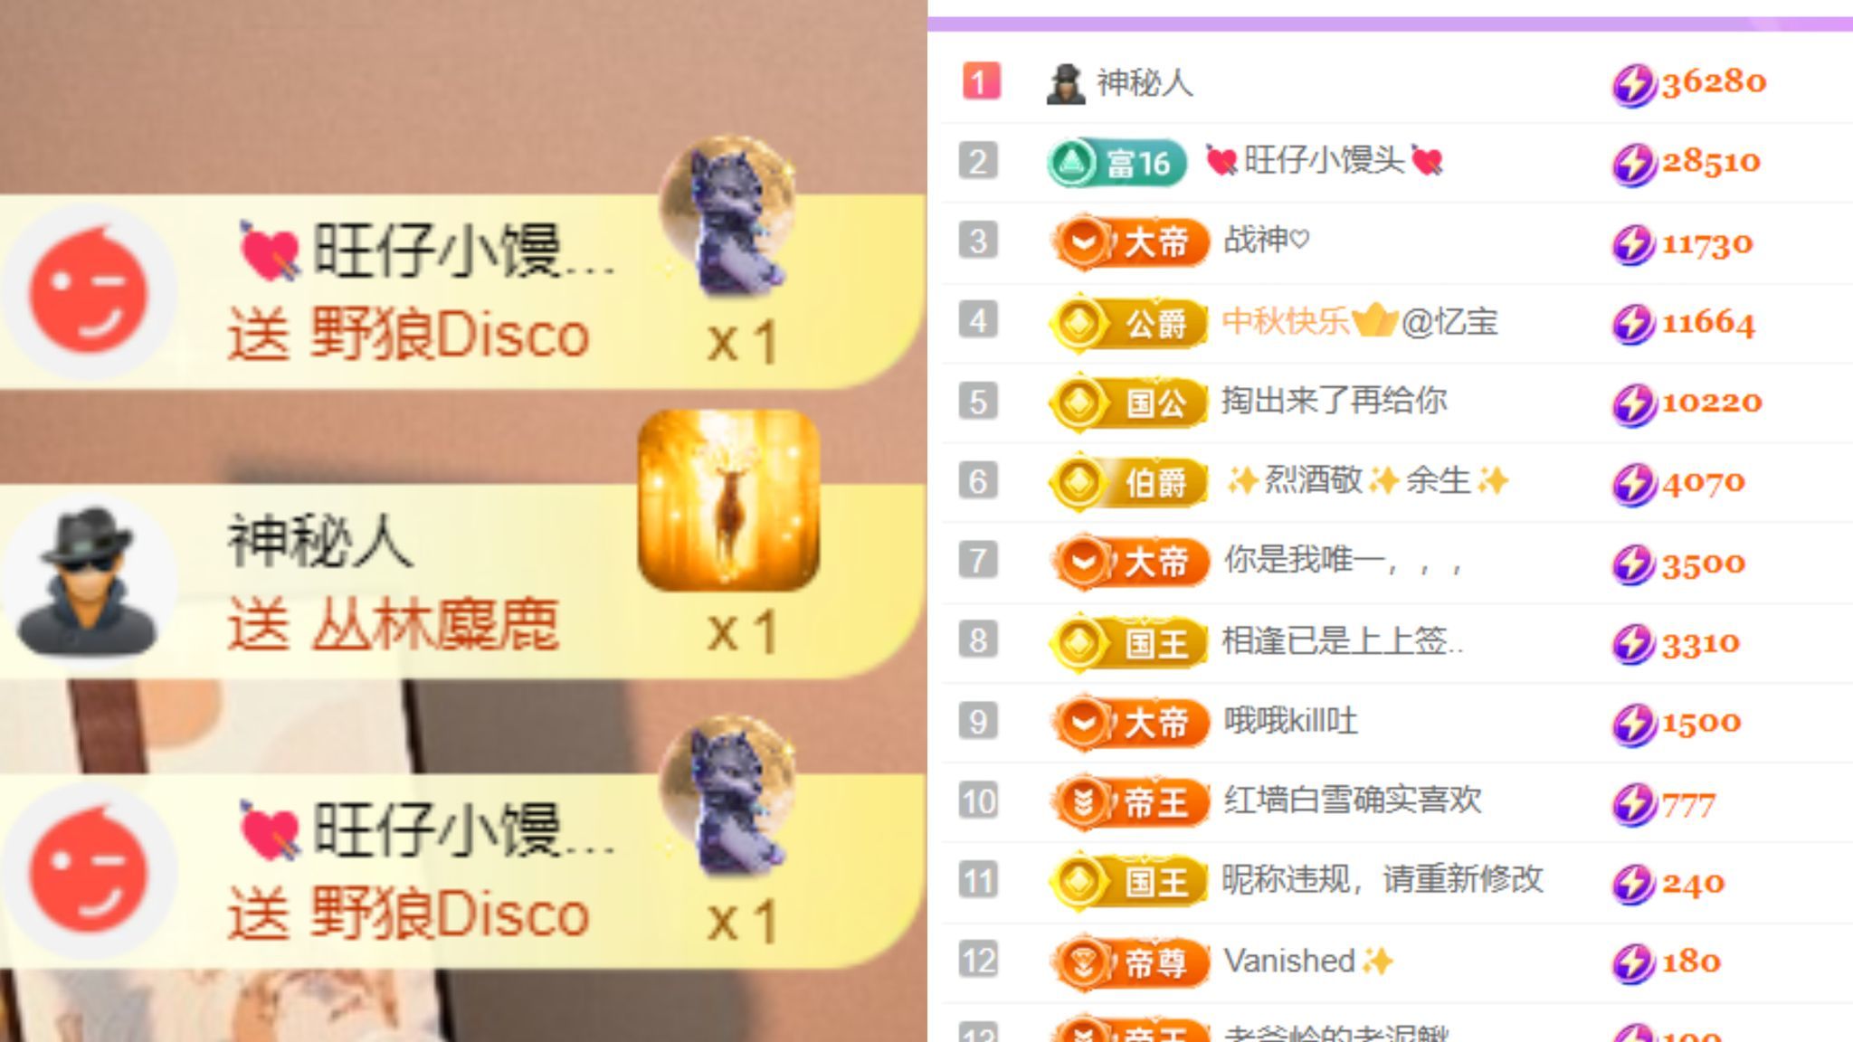Click the 公爵 badge in the rank 4 row
Viewport: 1853px width, 1042px height.
coord(1129,322)
